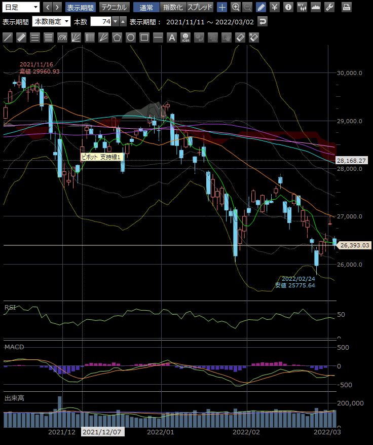
Task: Toggle the crosshair cursor tool
Action: click(x=222, y=7)
